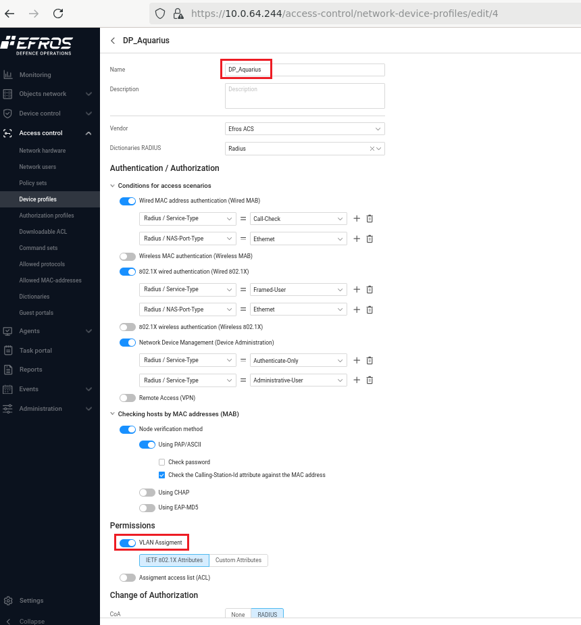Collapse Conditions for access scenarios section

point(112,186)
